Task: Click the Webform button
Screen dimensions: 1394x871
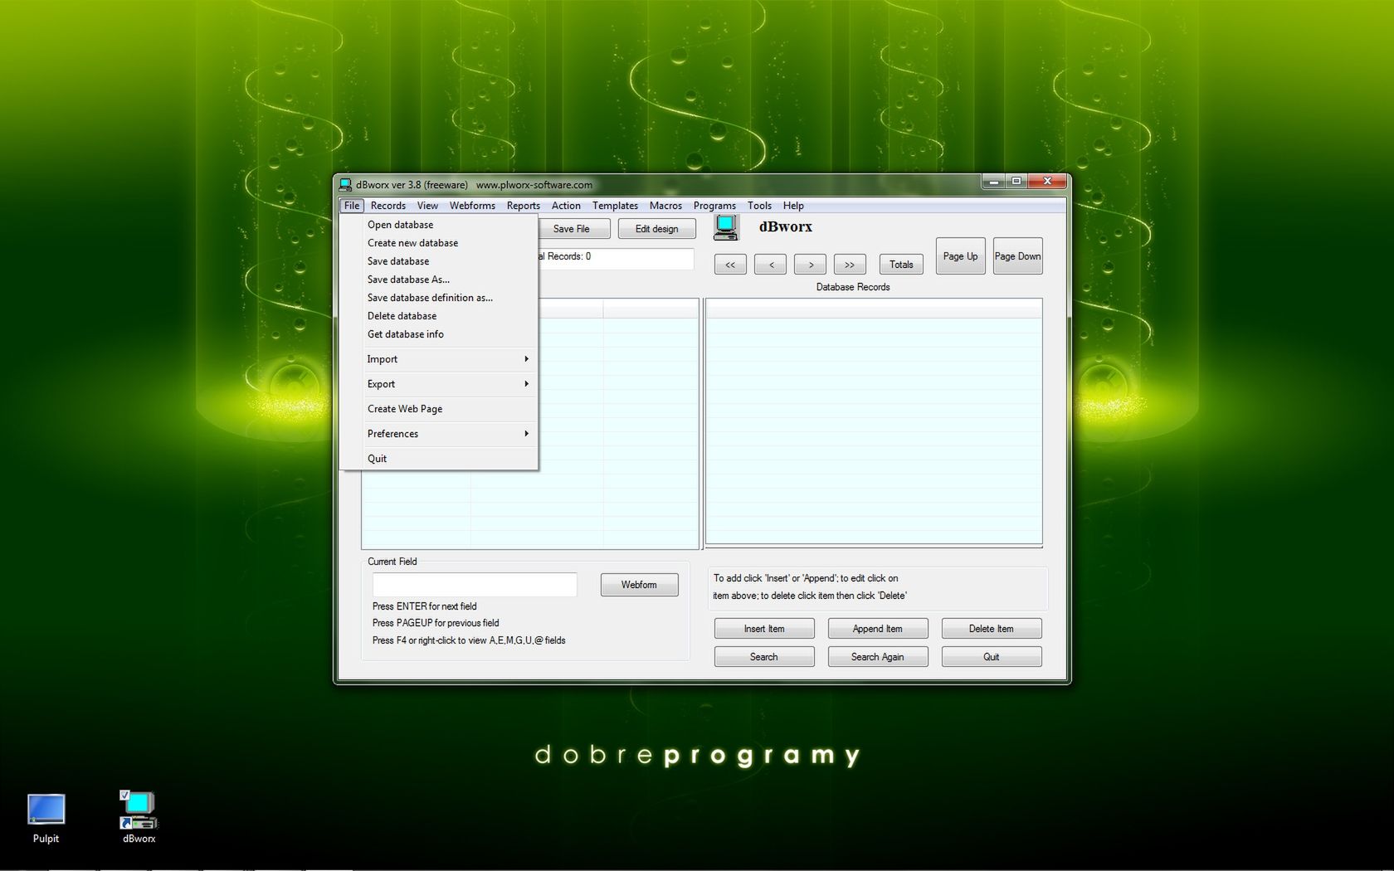Action: 639,585
